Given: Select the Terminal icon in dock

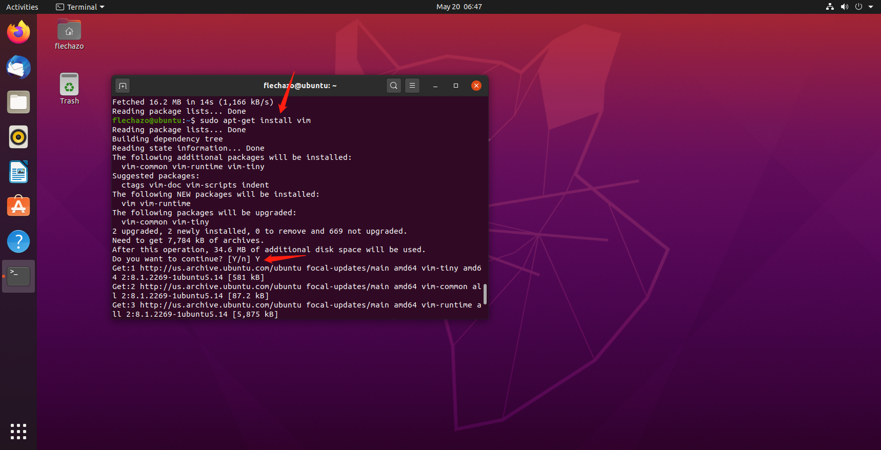Looking at the screenshot, I should pos(18,276).
